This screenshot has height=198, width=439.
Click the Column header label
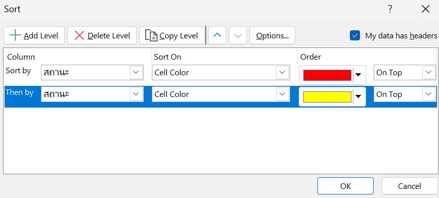click(x=21, y=57)
